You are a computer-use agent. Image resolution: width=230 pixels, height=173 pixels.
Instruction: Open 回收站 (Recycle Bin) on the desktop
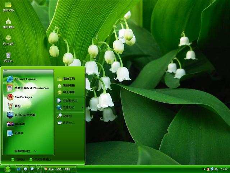(8, 57)
